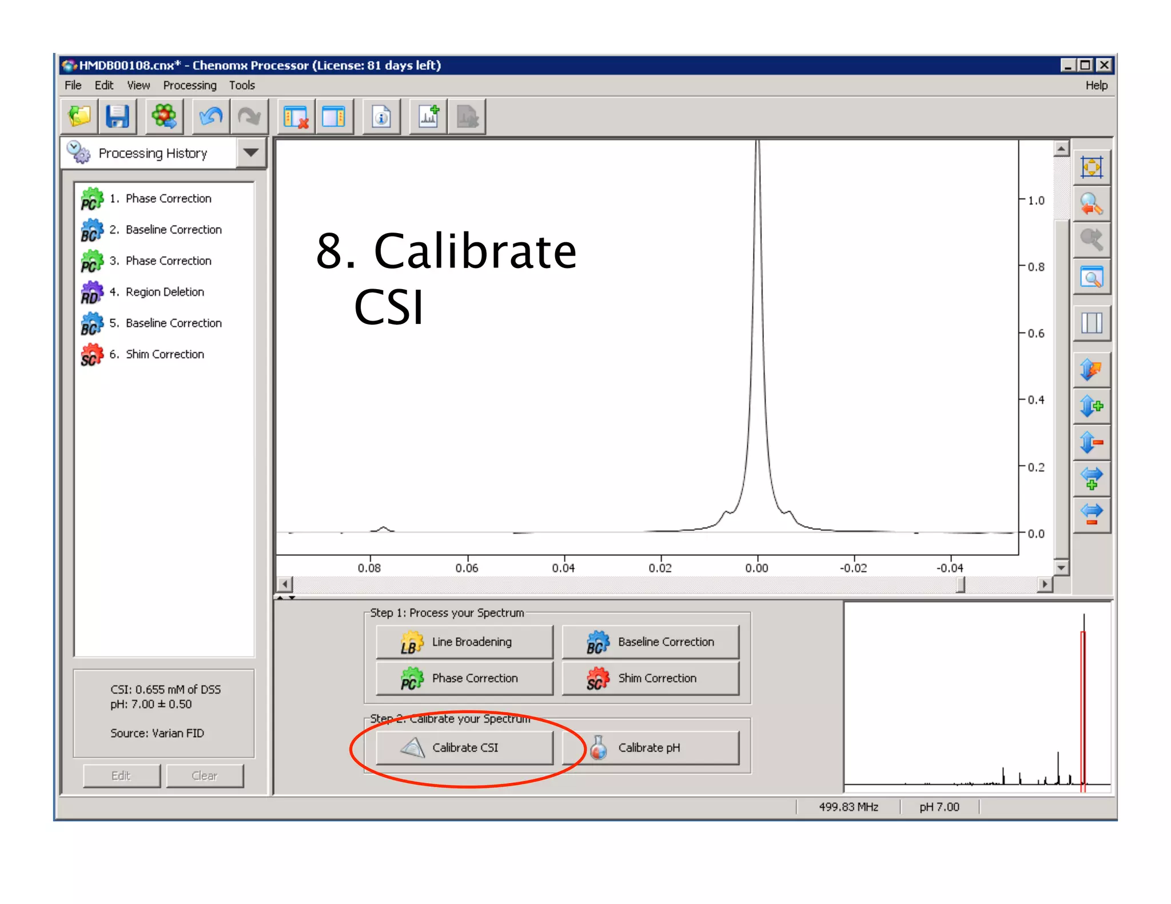Click the 499.83 MHz status bar entry
Viewport: 1171px width, 904px height.
(x=849, y=807)
